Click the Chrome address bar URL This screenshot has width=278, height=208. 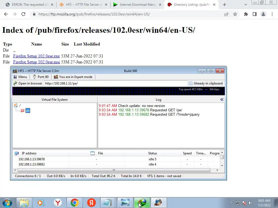(x=94, y=14)
